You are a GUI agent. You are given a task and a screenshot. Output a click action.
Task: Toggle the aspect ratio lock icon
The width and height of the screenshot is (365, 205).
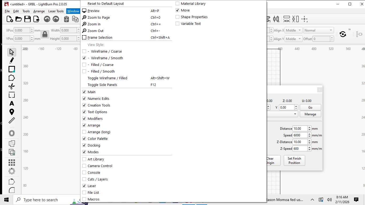click(45, 34)
